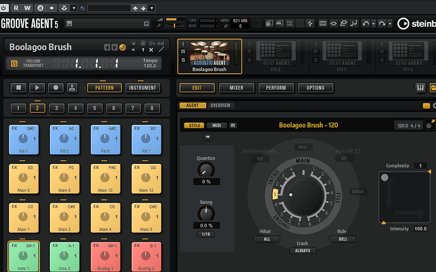Viewport: 436px width, 272px height.
Task: Open the 1/16 swing grid selector
Action: [206, 234]
